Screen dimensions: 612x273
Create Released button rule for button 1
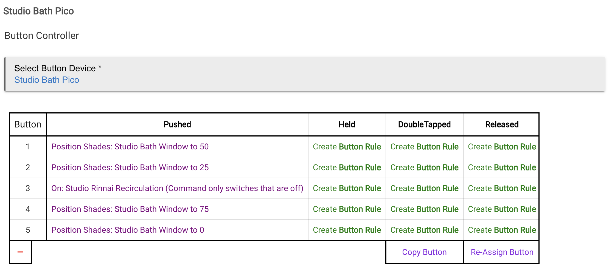[502, 147]
